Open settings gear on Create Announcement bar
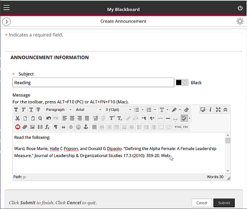This screenshot has width=247, height=209. 240,21
